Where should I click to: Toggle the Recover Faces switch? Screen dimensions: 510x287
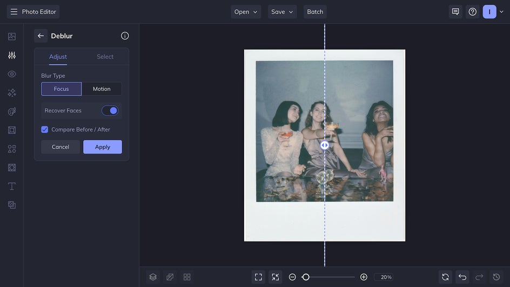point(110,111)
